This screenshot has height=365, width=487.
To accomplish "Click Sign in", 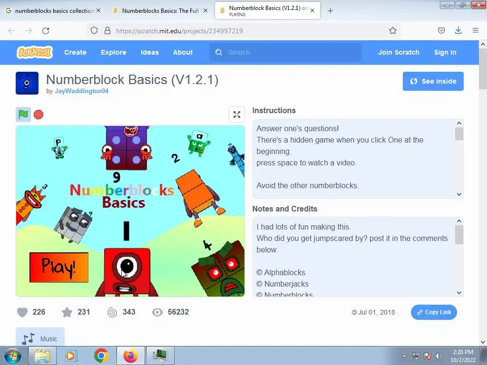I will coord(445,52).
